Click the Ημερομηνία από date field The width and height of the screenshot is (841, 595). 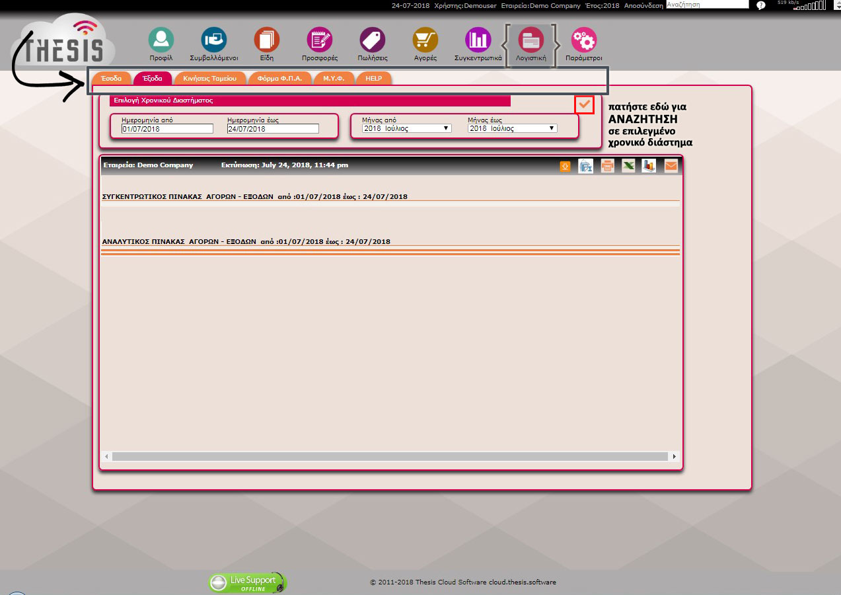coord(167,129)
